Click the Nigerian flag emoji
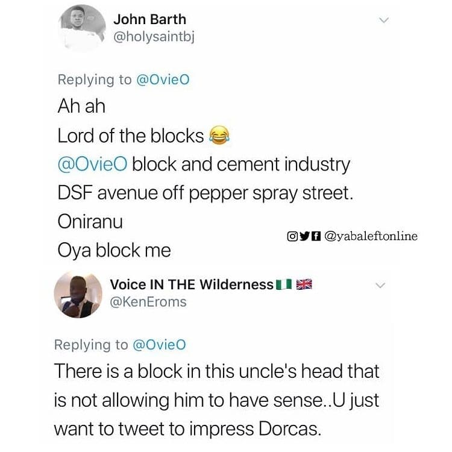The width and height of the screenshot is (452, 452). tap(283, 284)
